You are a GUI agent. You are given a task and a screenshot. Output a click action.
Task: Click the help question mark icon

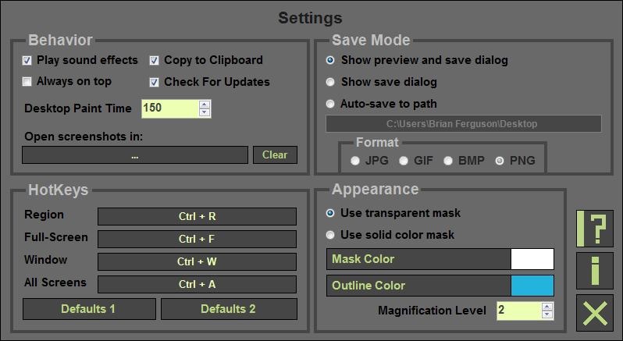(595, 229)
